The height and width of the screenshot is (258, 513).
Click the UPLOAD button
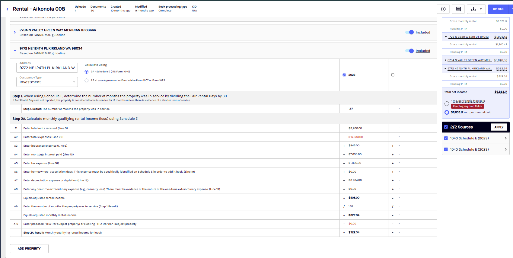tap(498, 9)
